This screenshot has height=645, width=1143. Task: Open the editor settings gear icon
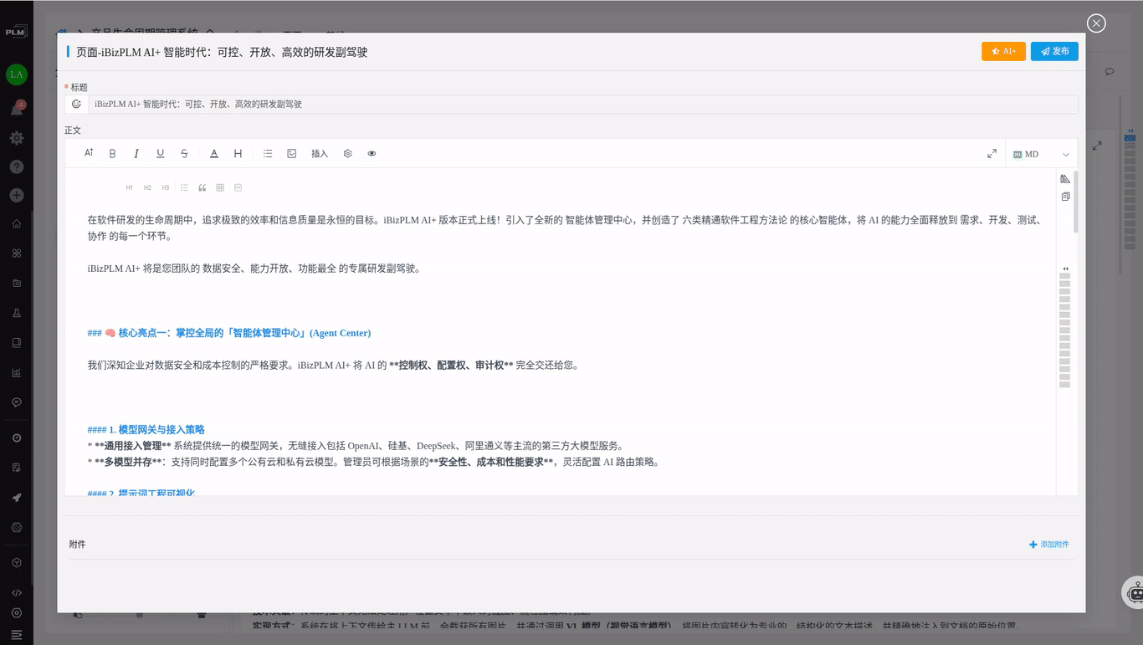tap(347, 153)
